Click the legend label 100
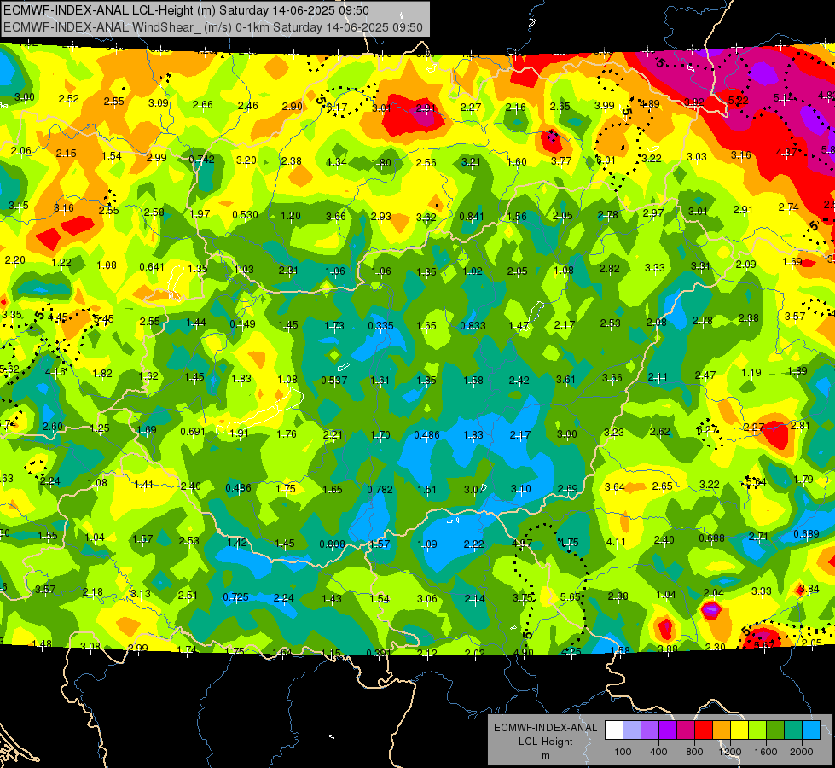The height and width of the screenshot is (768, 835). coord(623,752)
